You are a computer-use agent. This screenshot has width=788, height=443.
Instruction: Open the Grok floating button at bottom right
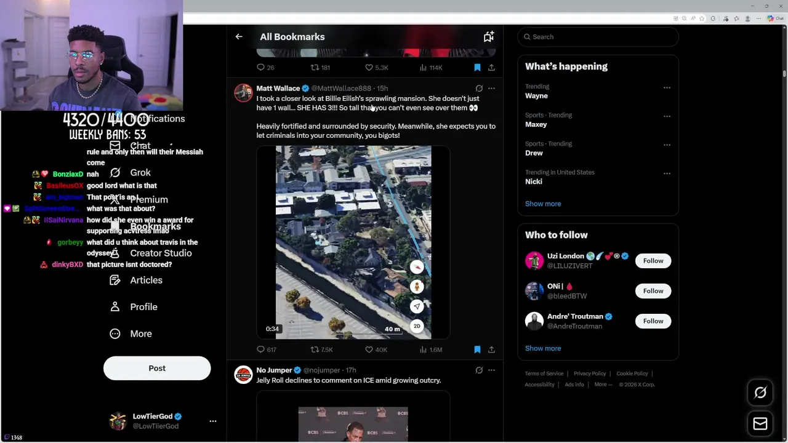(760, 393)
